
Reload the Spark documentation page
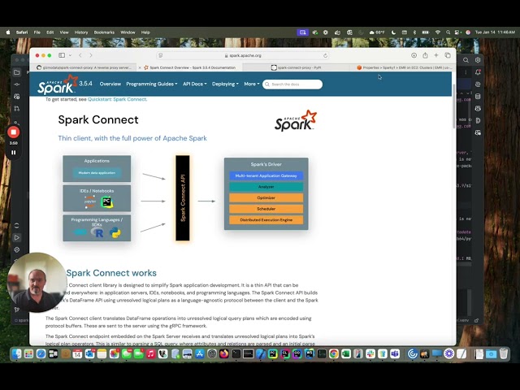[x=325, y=55]
